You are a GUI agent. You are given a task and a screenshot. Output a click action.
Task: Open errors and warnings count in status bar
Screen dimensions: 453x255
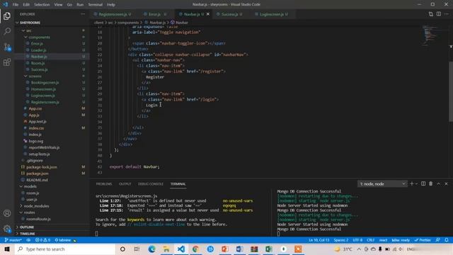tap(42, 240)
